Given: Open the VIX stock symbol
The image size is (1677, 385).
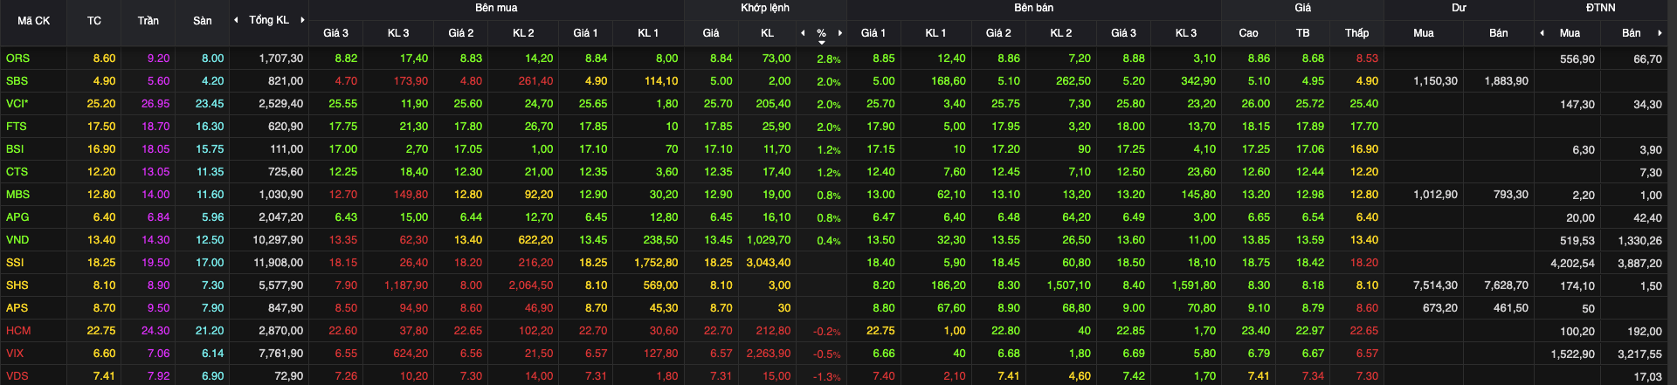Looking at the screenshot, I should click(15, 354).
